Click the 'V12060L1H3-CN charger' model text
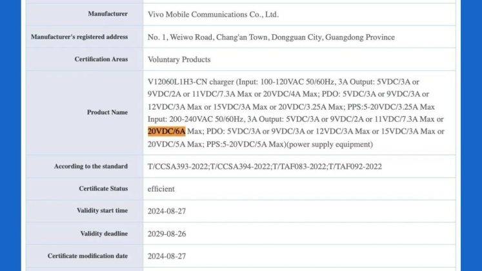 [191, 82]
